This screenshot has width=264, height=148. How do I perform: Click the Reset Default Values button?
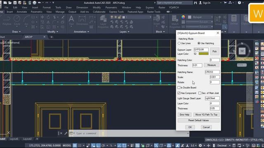click(x=198, y=120)
